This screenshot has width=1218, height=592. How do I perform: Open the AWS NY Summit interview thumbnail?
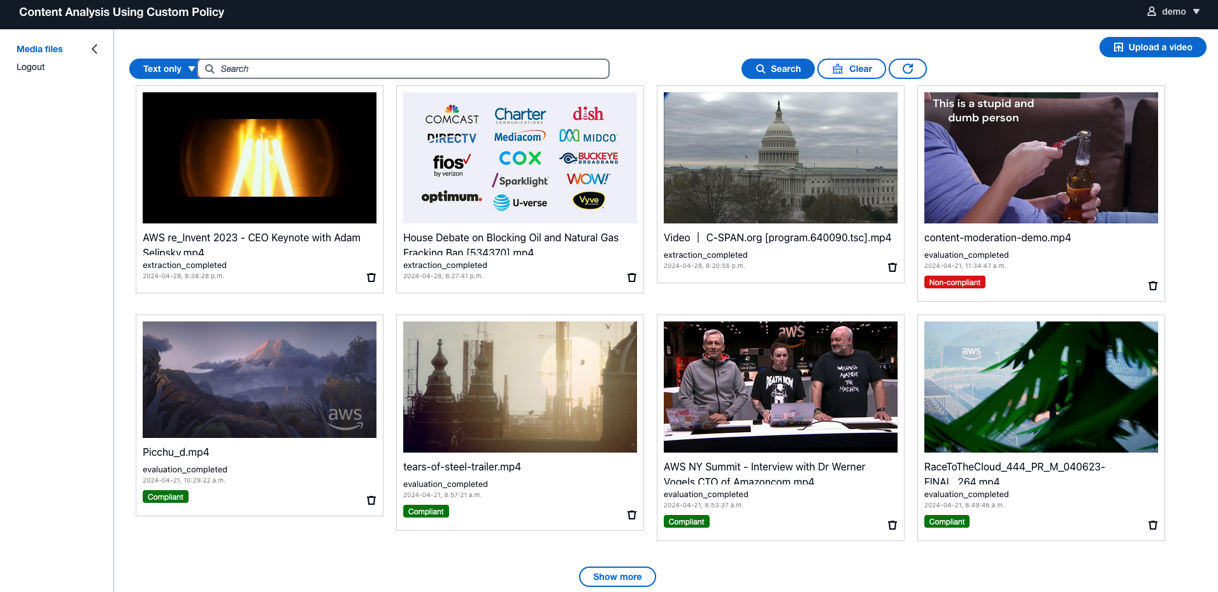pyautogui.click(x=780, y=387)
